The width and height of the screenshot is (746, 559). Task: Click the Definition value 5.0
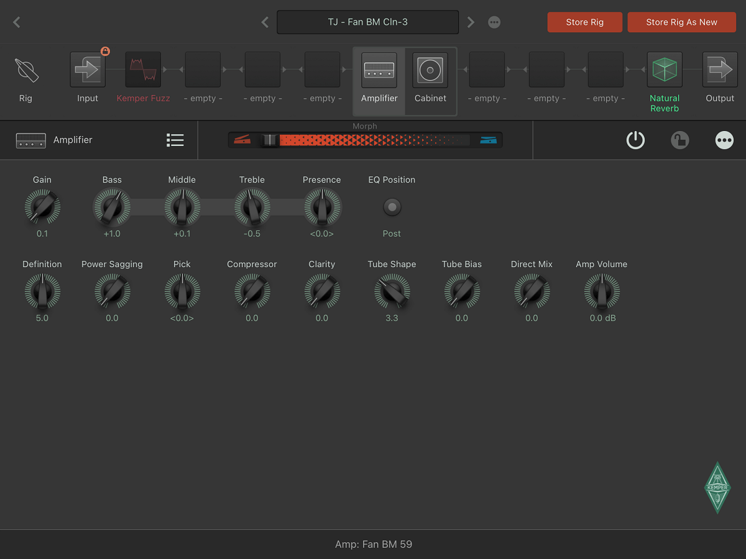click(42, 318)
